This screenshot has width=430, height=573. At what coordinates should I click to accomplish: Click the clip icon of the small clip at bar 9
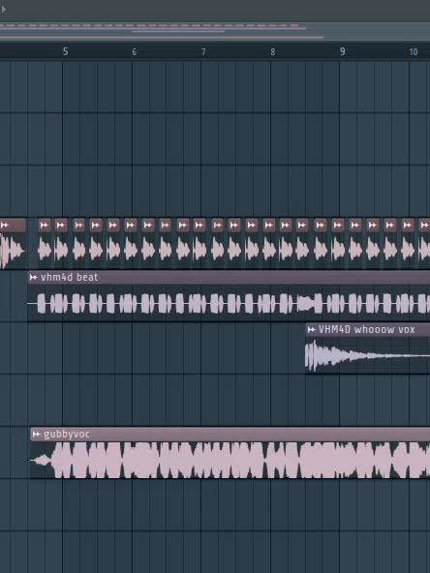click(338, 226)
